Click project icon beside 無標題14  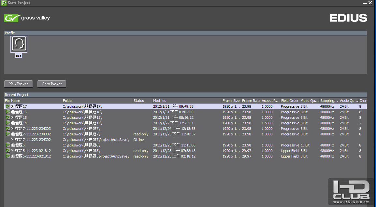(8, 123)
